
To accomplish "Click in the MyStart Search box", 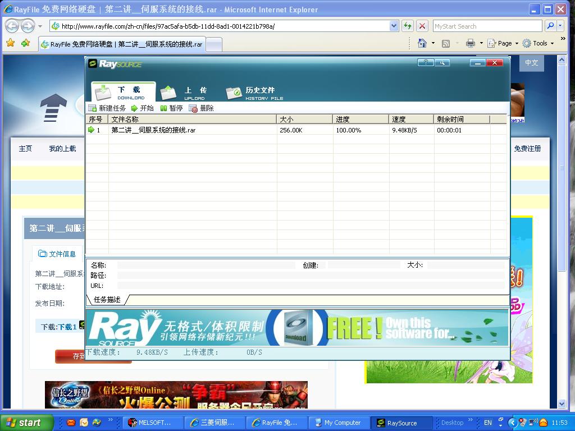I will (486, 26).
